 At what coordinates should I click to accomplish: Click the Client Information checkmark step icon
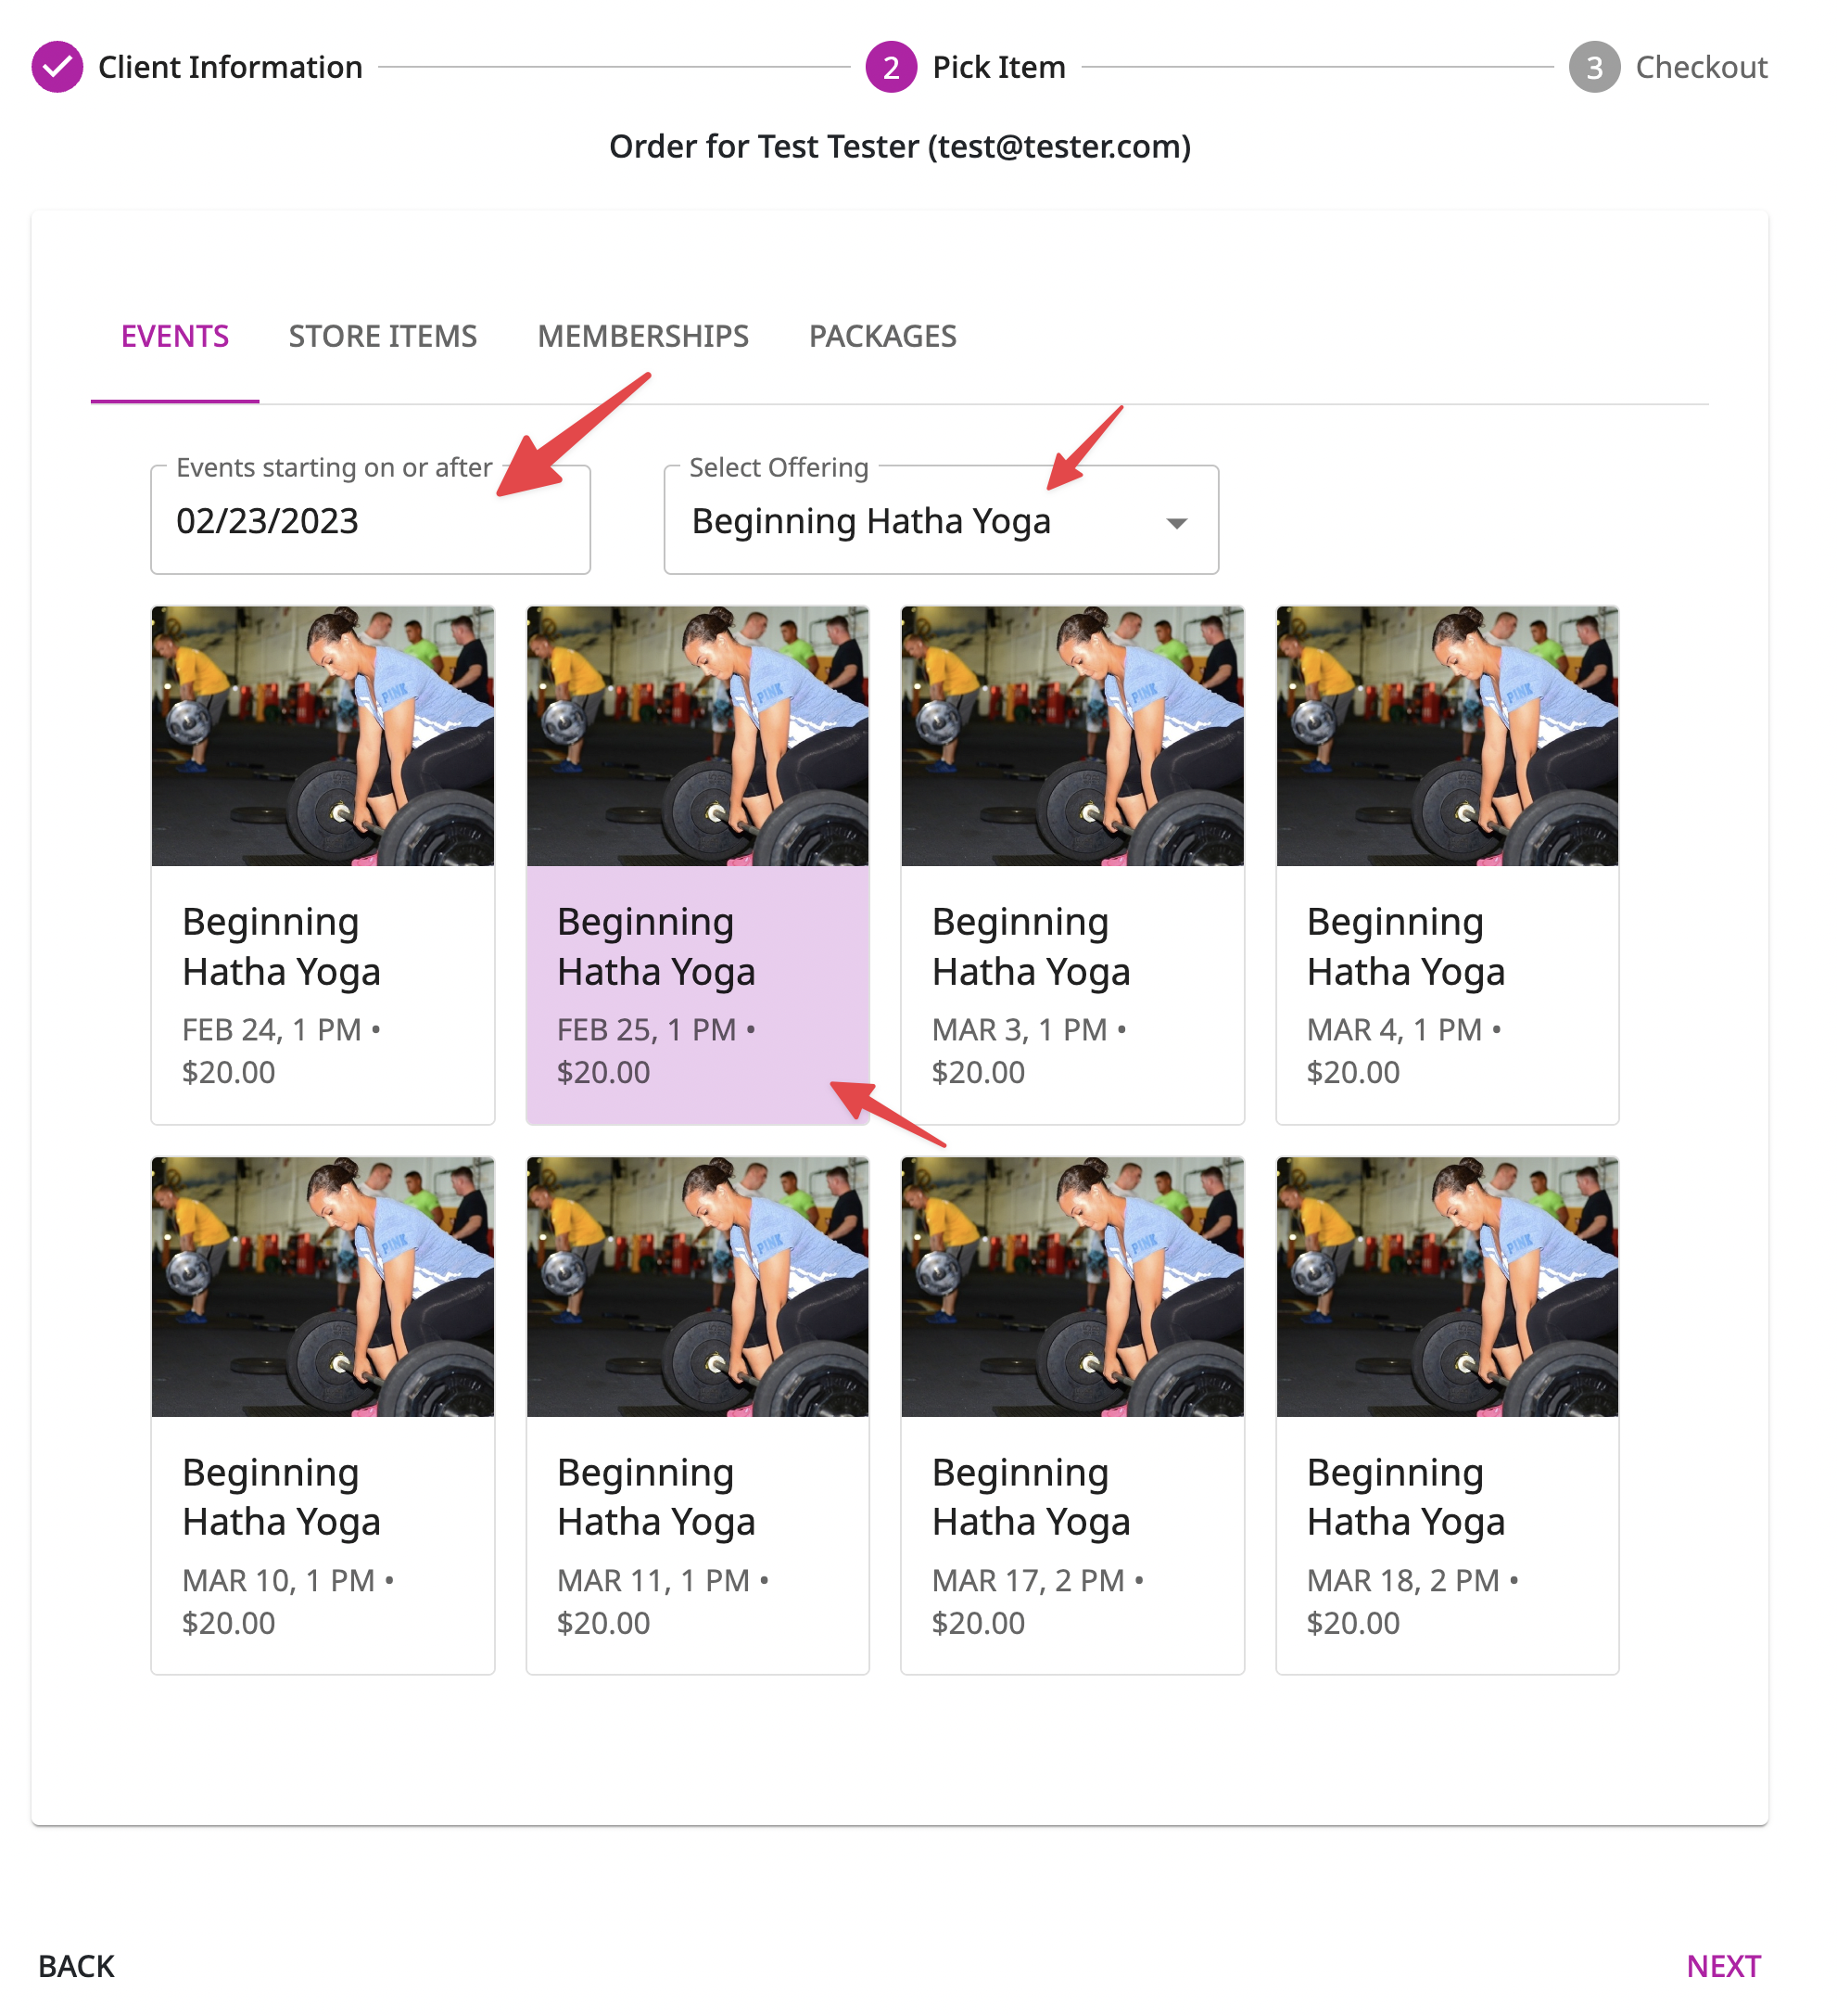[x=57, y=67]
